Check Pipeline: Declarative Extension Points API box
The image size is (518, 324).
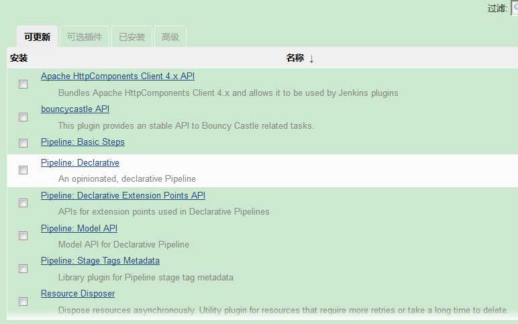[x=23, y=203]
